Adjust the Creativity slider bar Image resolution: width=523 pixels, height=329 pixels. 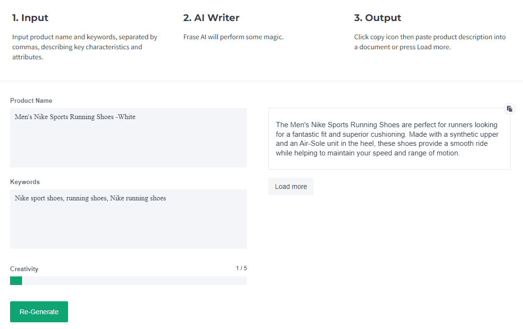pos(128,281)
